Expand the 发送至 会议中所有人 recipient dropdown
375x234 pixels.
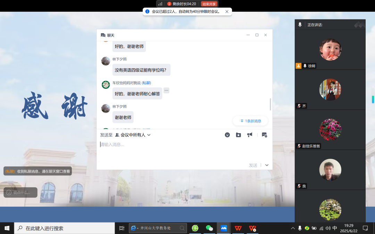(x=133, y=135)
